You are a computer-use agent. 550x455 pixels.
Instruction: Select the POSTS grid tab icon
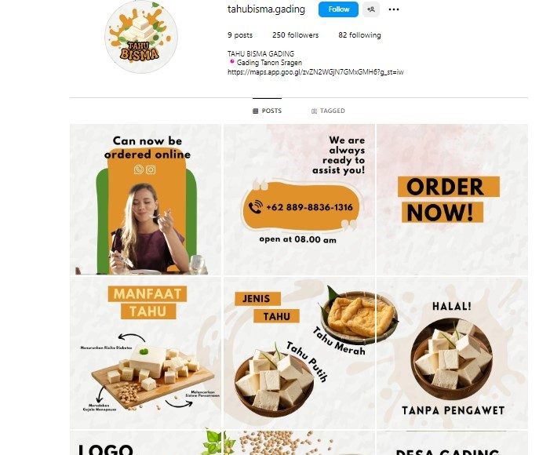pyautogui.click(x=255, y=111)
